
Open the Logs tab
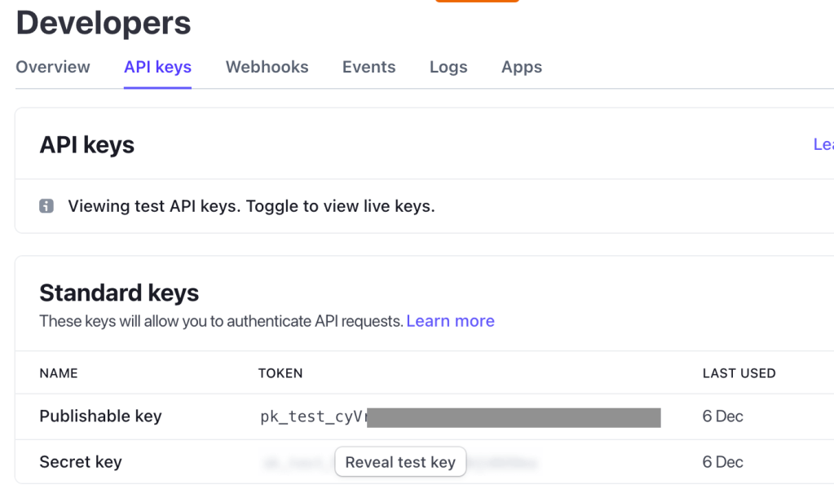tap(448, 67)
